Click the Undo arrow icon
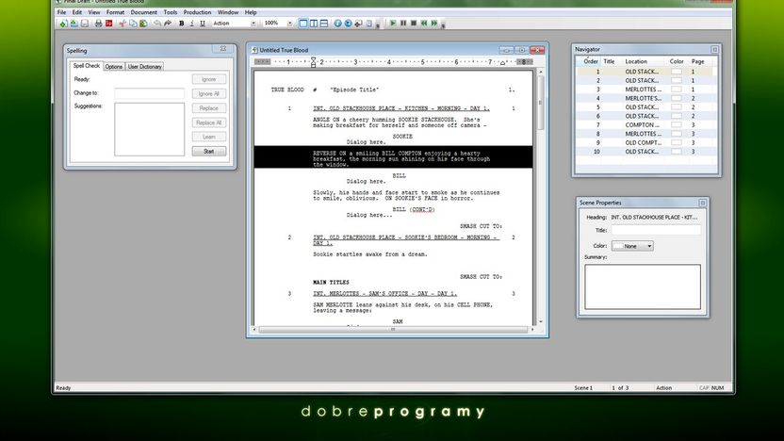Screen dimensions: 784x441 click(x=157, y=24)
